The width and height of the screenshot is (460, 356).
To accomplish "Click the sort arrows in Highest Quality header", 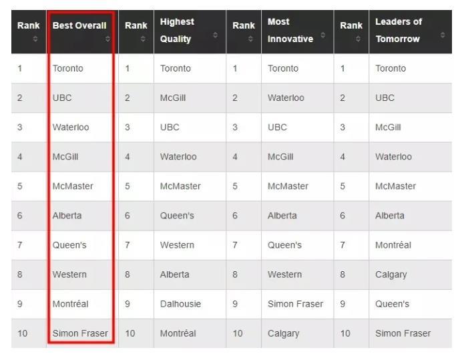I will [215, 35].
